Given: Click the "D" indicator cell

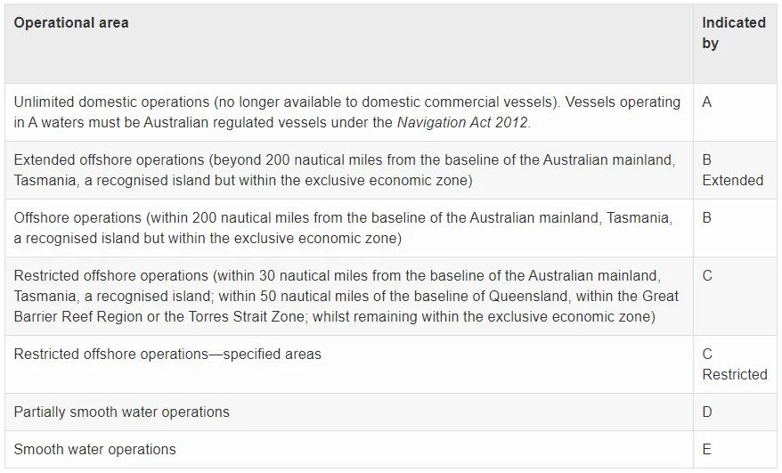Looking at the screenshot, I should [x=707, y=412].
